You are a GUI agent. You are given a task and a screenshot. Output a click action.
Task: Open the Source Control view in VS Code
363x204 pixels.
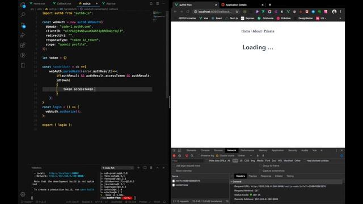23,25
